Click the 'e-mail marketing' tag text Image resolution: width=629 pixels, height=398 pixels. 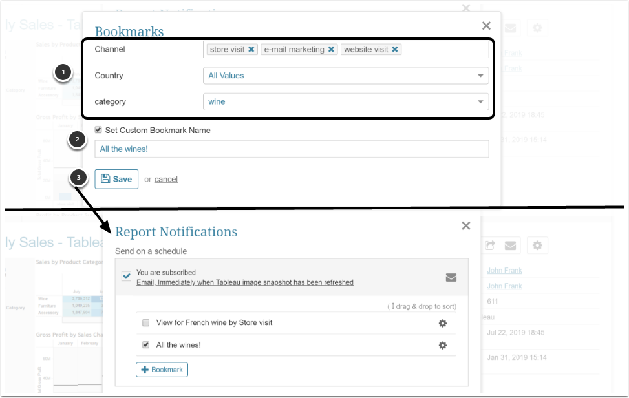point(294,49)
